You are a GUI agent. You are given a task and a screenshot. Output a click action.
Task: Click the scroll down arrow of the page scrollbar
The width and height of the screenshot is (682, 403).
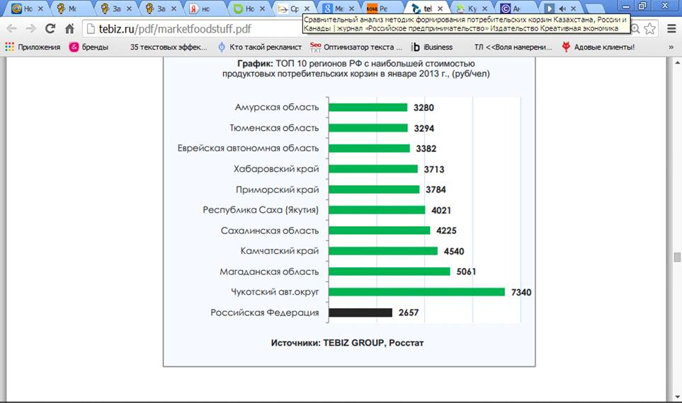click(677, 397)
